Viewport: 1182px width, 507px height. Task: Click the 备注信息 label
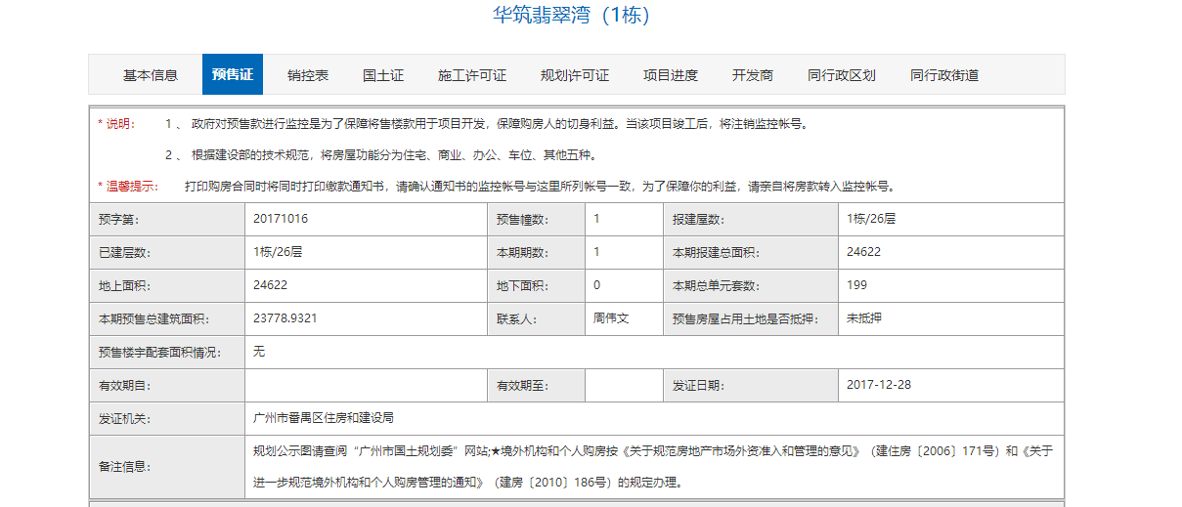125,467
